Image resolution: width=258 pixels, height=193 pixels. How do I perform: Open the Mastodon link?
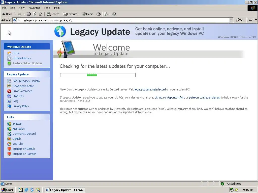pos(19,129)
